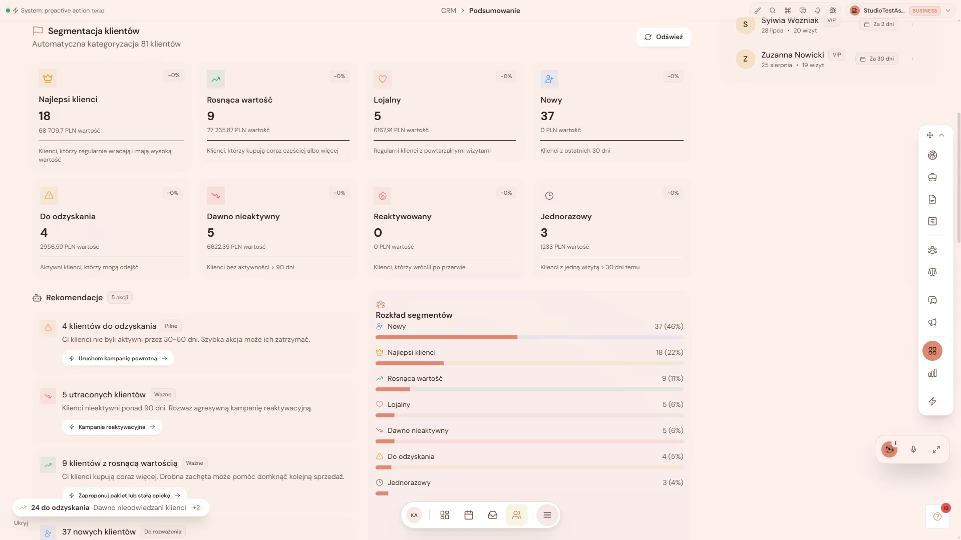Open the text notes icon in side toolbar
Image resolution: width=961 pixels, height=540 pixels.
click(932, 221)
